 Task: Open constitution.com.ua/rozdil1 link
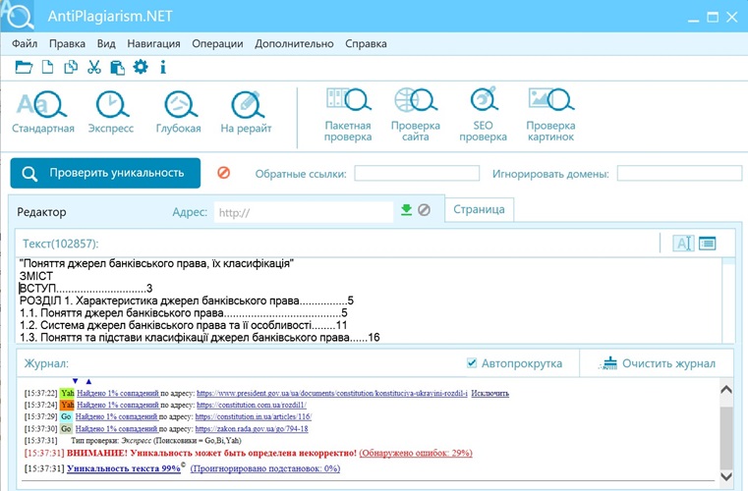click(252, 406)
